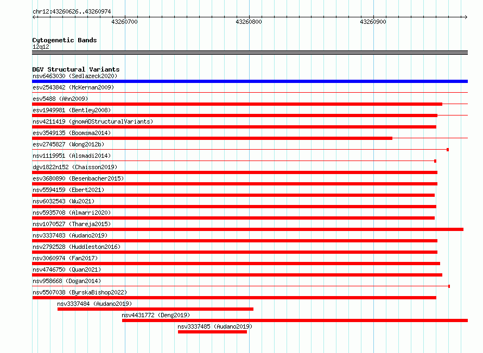483x353 pixels.
Task: Open the esv2543842 (McKernan2009) variant label
Action: (x=73, y=87)
